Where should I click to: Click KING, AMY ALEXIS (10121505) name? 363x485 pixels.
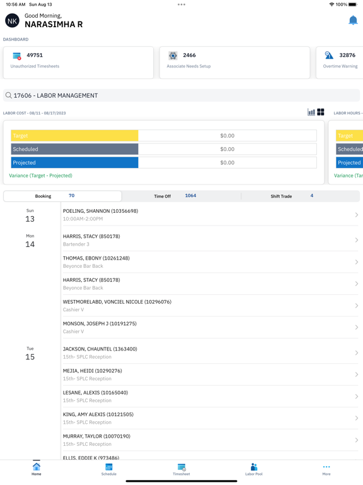[x=98, y=414]
